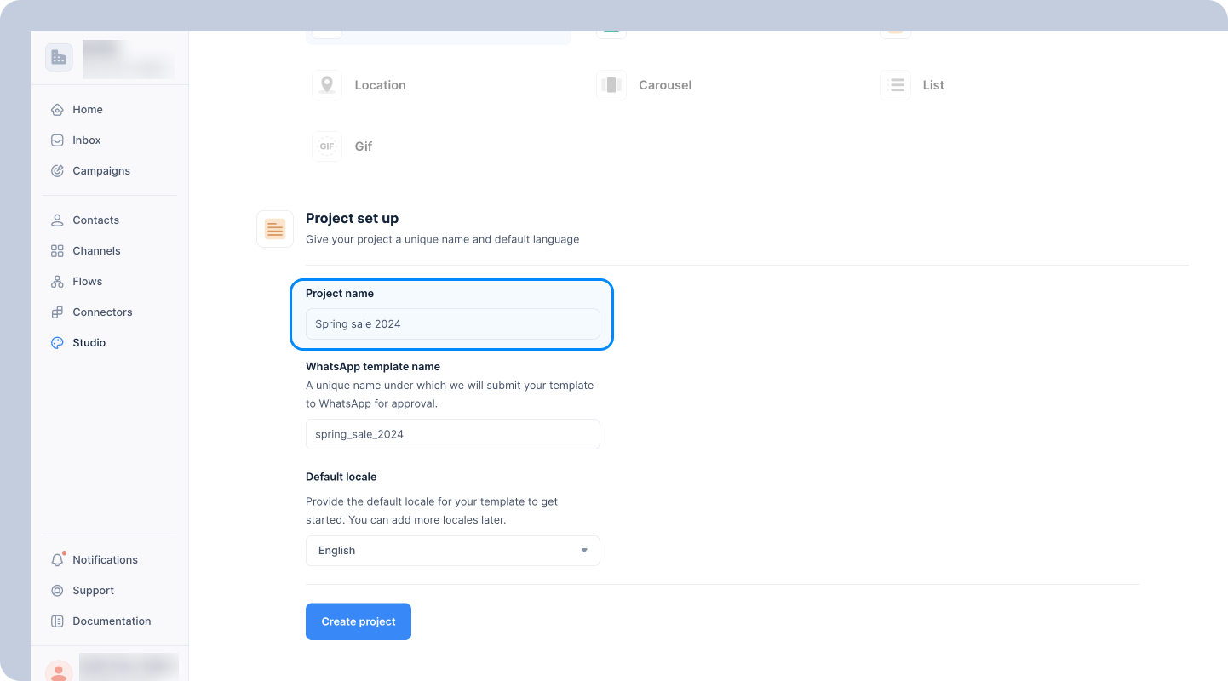The width and height of the screenshot is (1228, 681).
Task: Click the locale dropdown arrow
Action: (584, 551)
